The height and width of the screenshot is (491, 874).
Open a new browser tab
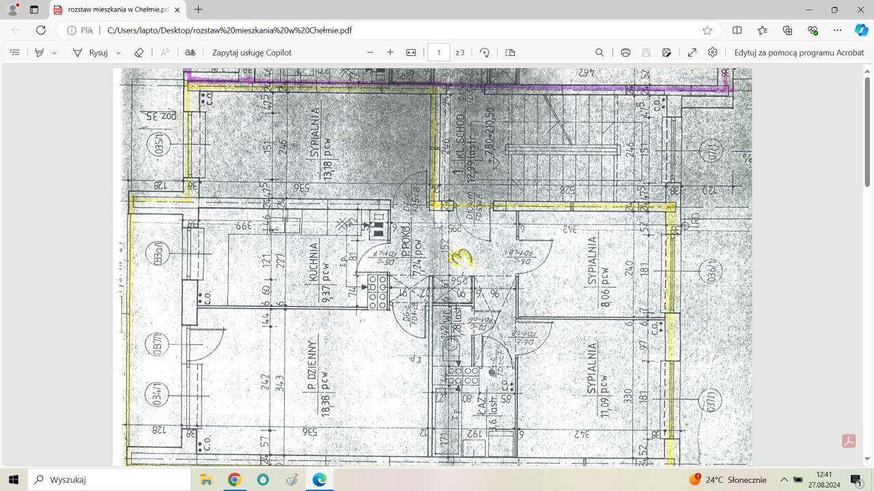point(198,10)
